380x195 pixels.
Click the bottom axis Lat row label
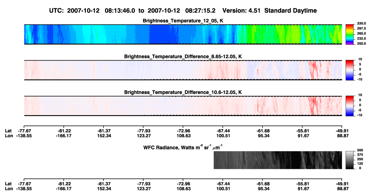(8, 184)
